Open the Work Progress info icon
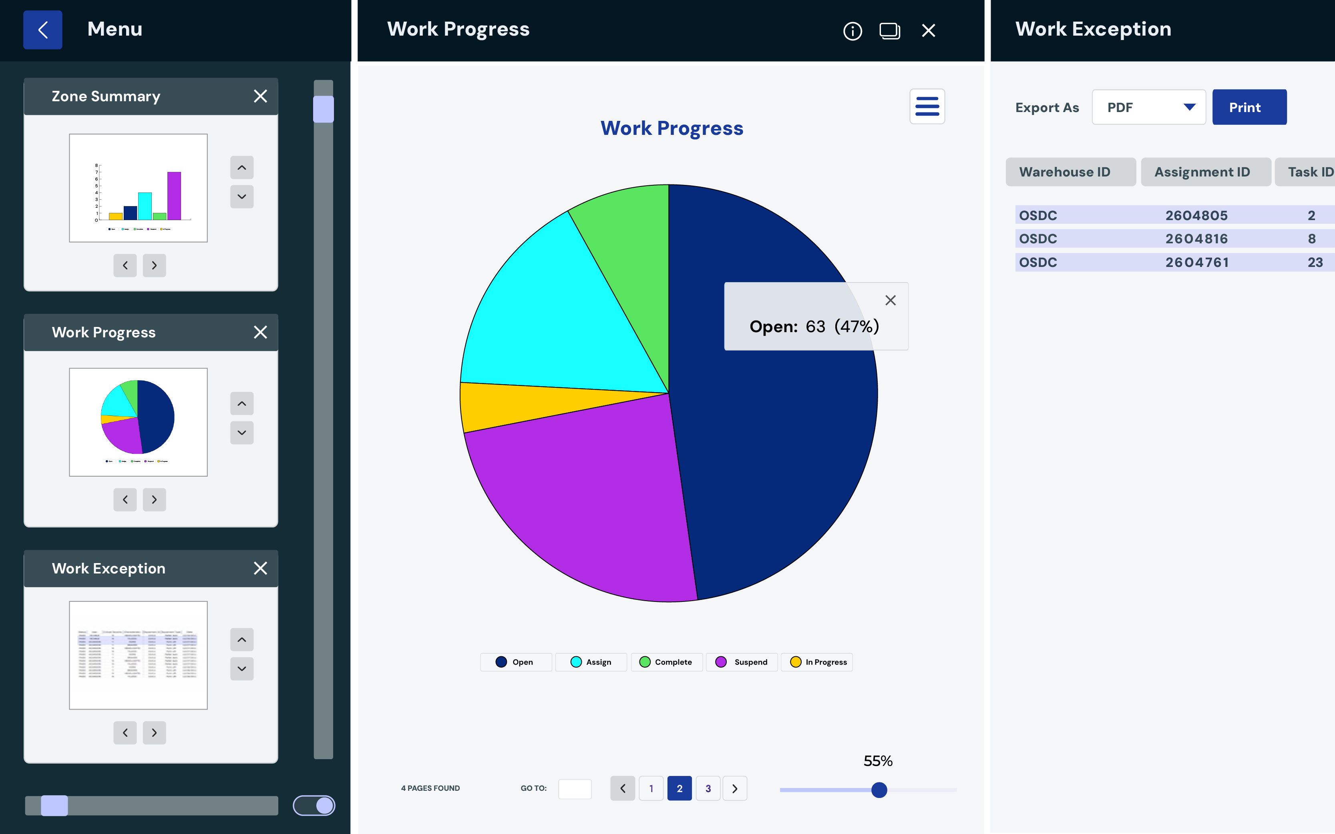Screen dimensions: 1335x834 click(852, 31)
